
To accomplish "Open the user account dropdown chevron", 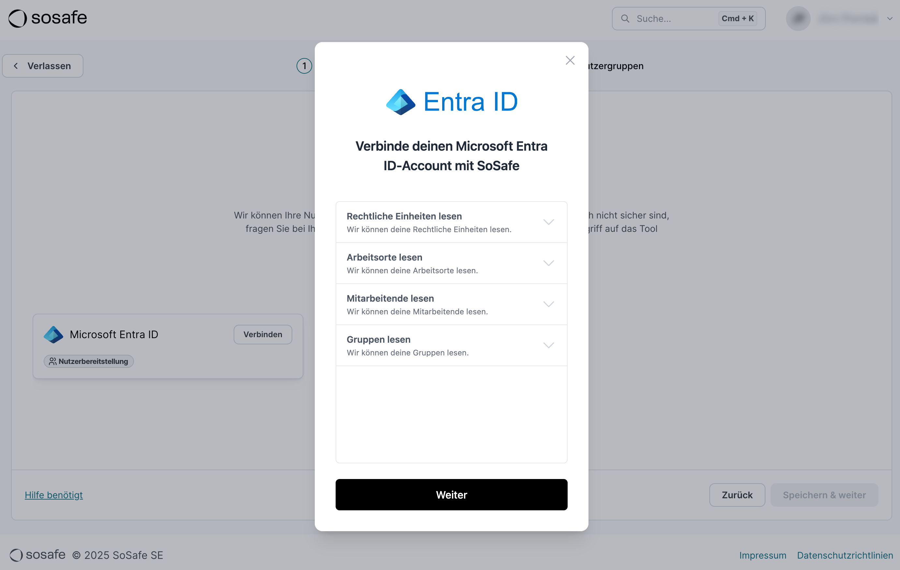I will coord(890,18).
